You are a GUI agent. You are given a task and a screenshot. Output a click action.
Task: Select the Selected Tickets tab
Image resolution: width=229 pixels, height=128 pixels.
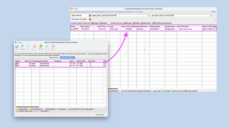coord(67,57)
